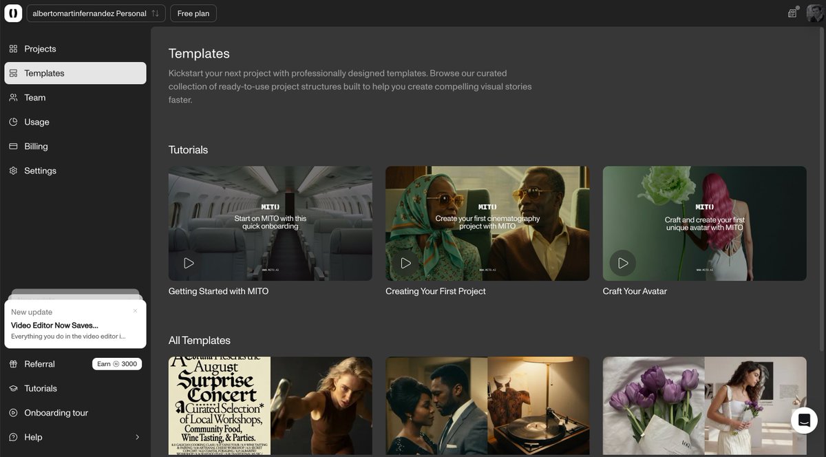The image size is (826, 457).
Task: Open Settings in sidebar
Action: [75, 171]
